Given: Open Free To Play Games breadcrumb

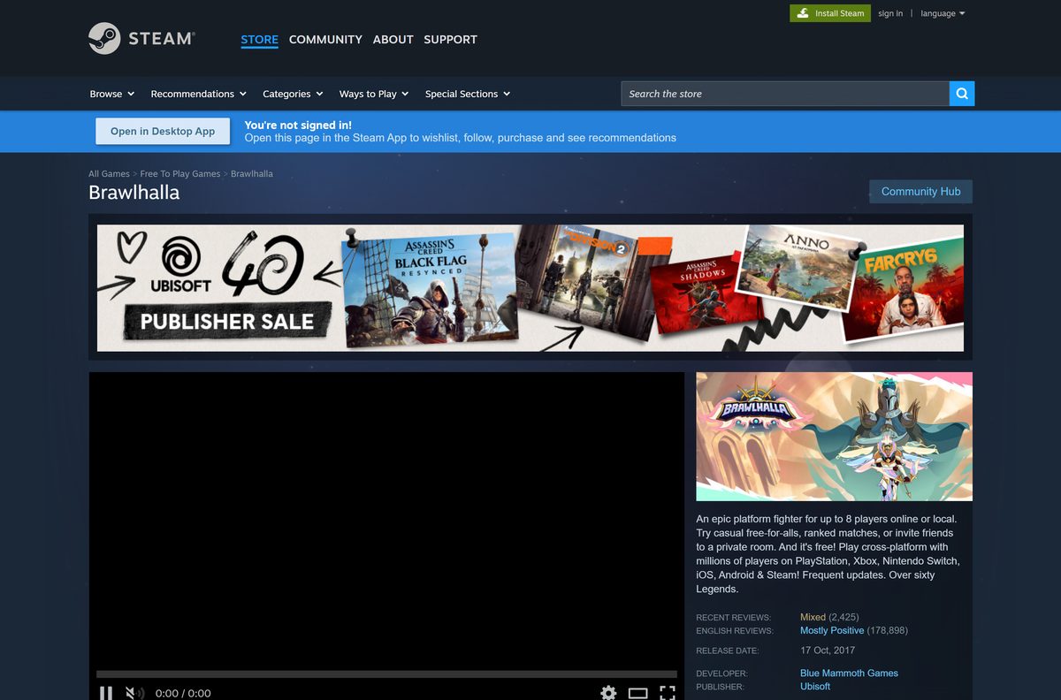Looking at the screenshot, I should pos(180,174).
